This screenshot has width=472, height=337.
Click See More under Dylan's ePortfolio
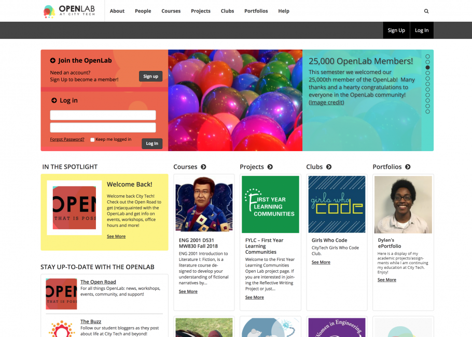(x=387, y=280)
